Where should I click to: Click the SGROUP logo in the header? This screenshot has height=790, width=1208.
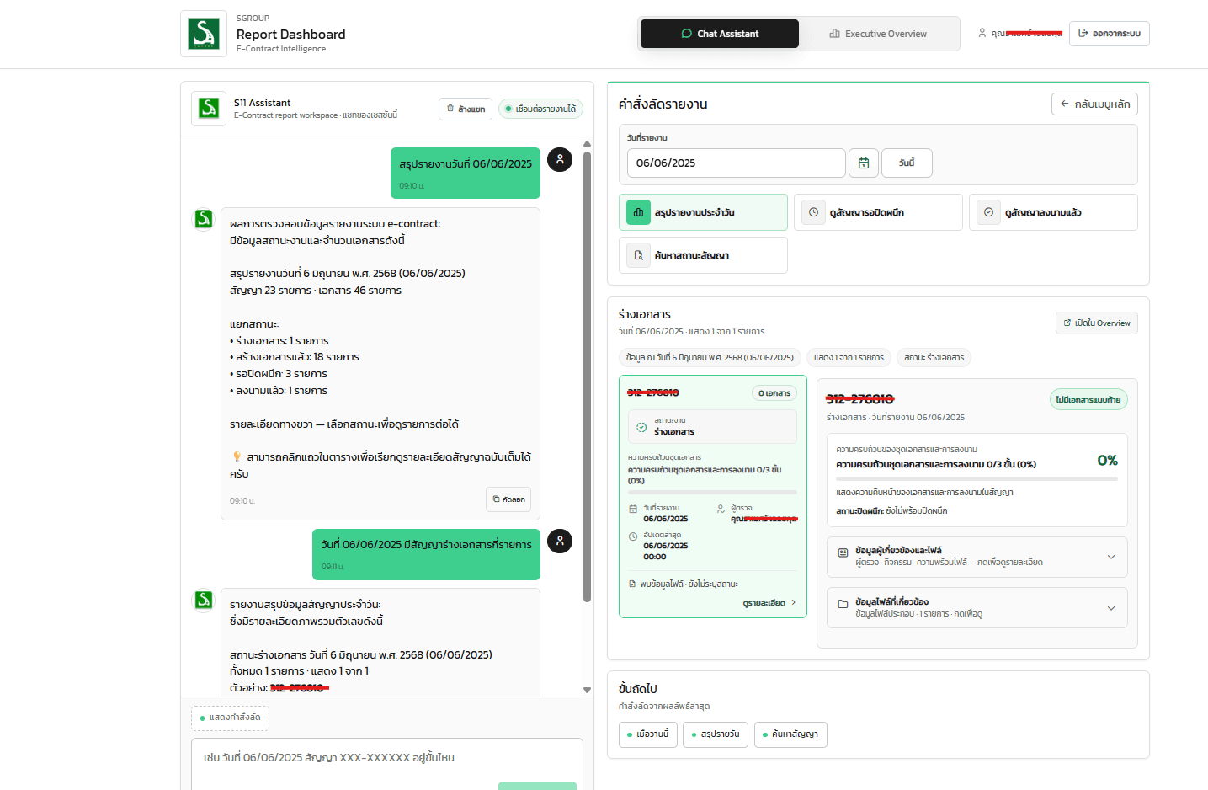click(x=204, y=34)
